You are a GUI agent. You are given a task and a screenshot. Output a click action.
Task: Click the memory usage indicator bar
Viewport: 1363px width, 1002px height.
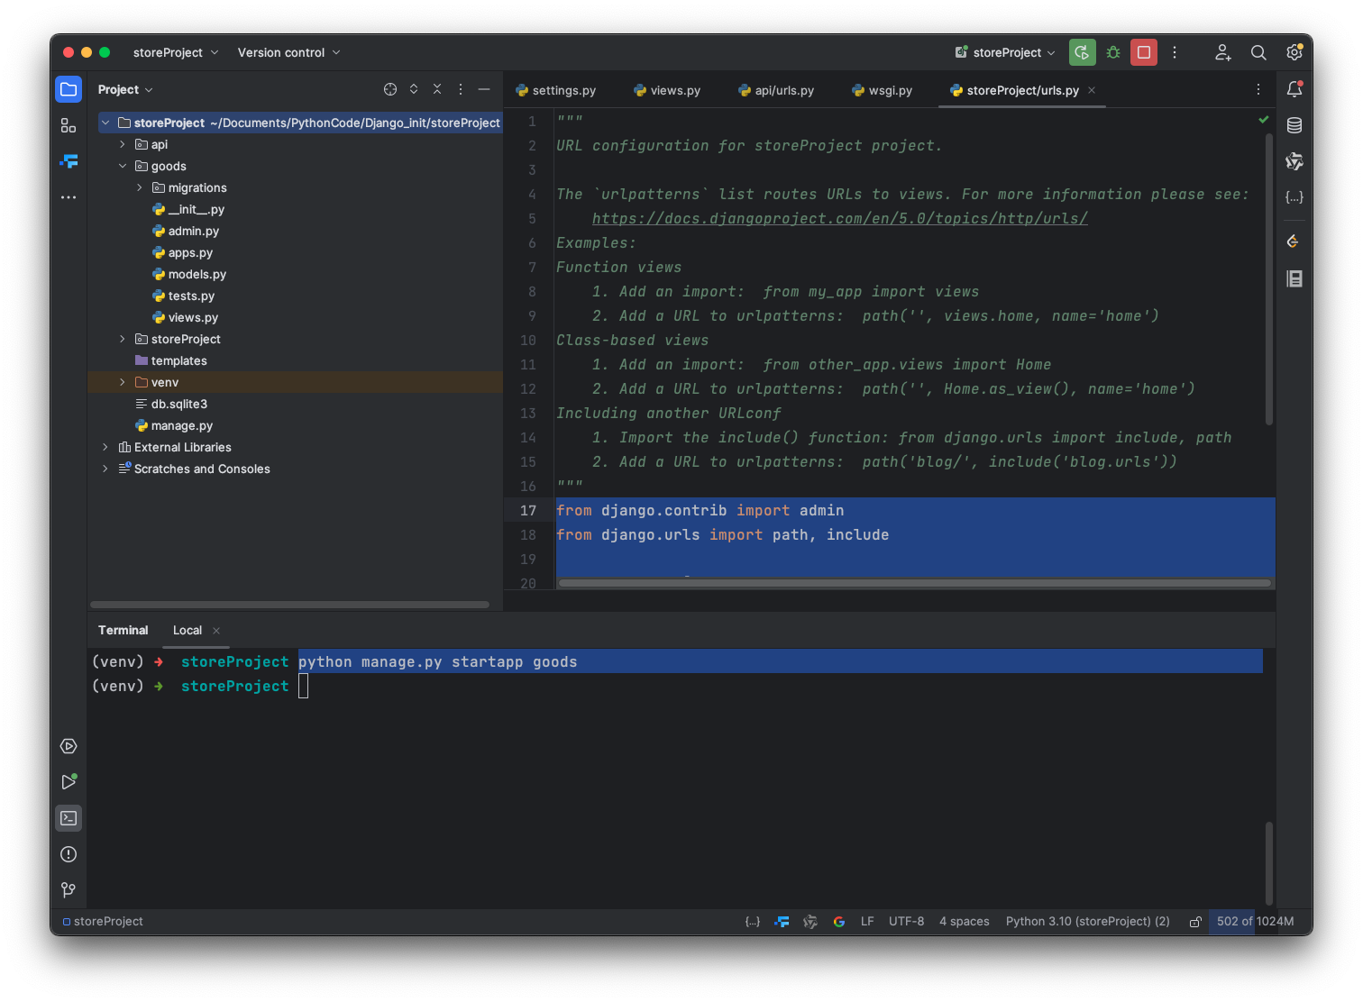pos(1255,922)
